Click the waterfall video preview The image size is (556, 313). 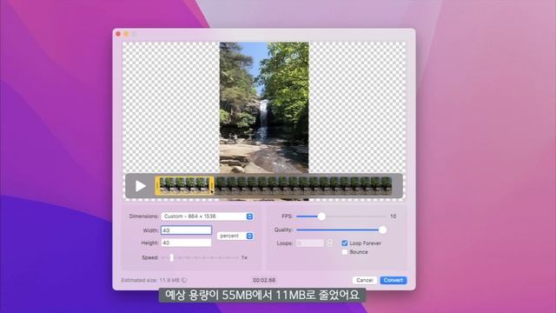coord(264,108)
